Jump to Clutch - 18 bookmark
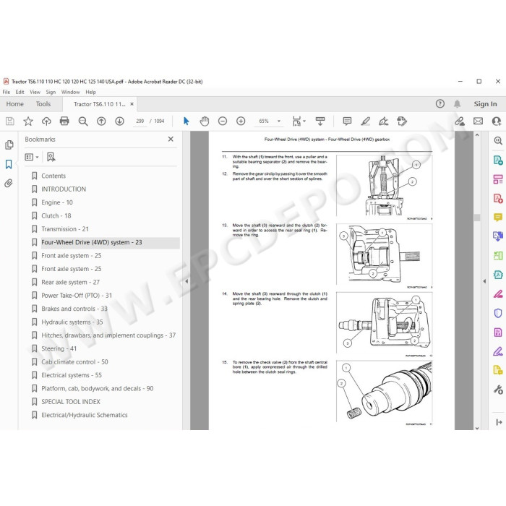 pyautogui.click(x=56, y=215)
